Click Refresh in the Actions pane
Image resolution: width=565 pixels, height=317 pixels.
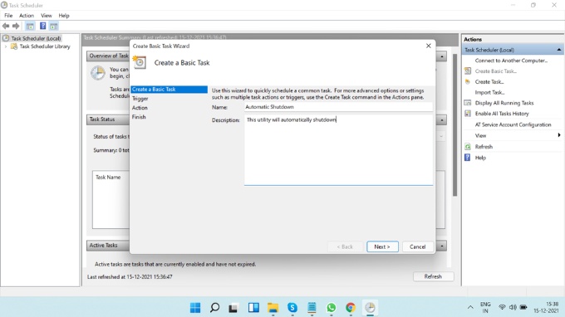click(x=484, y=147)
